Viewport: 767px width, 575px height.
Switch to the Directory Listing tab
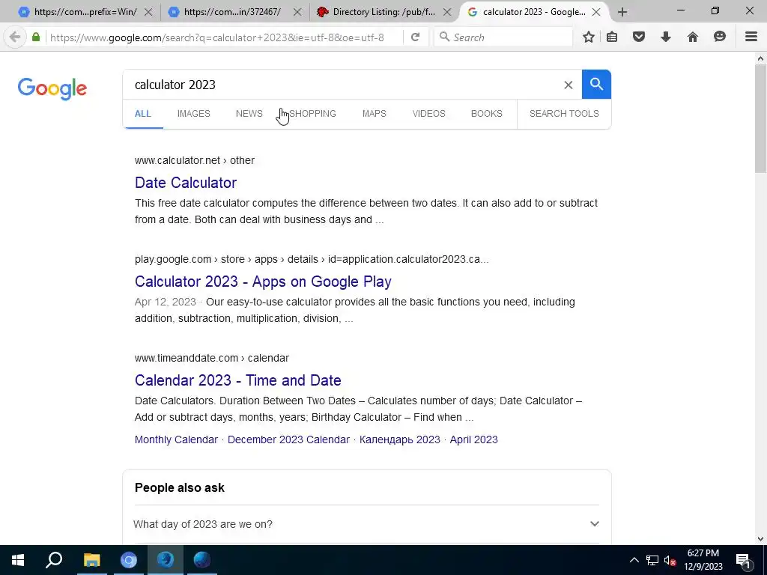click(383, 12)
